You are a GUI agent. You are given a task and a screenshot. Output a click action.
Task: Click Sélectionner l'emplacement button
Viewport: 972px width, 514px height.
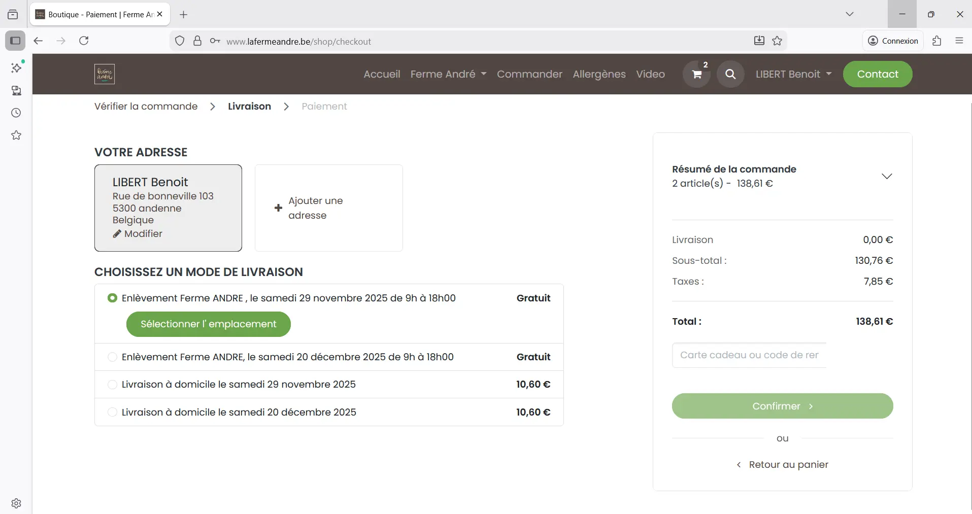[208, 324]
